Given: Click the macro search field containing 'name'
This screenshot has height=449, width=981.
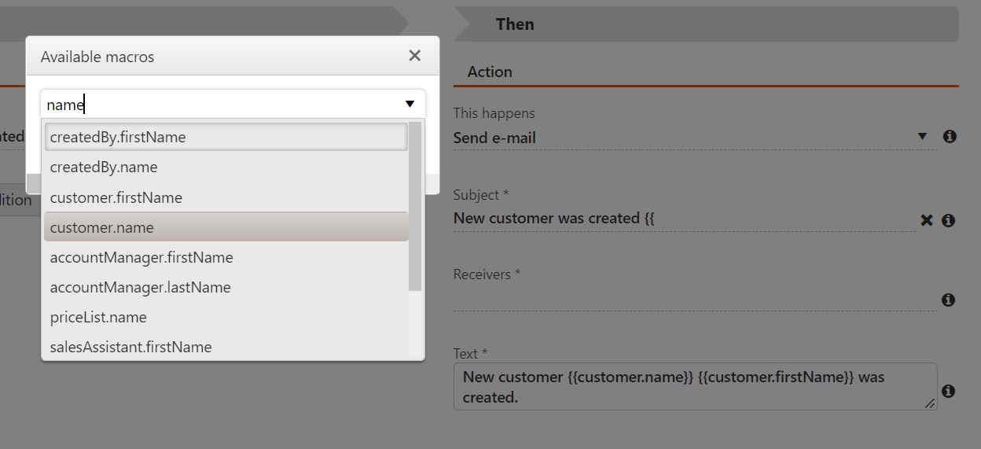Looking at the screenshot, I should [220, 105].
